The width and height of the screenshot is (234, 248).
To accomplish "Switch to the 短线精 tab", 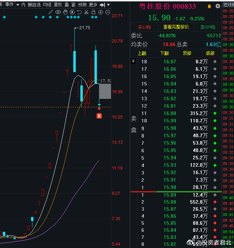I will coord(228,5).
